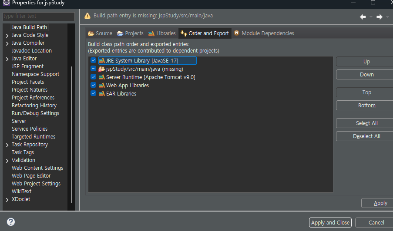
Task: Select the 'jspStudy/src/main/java (missing)' entry
Action: 144,69
